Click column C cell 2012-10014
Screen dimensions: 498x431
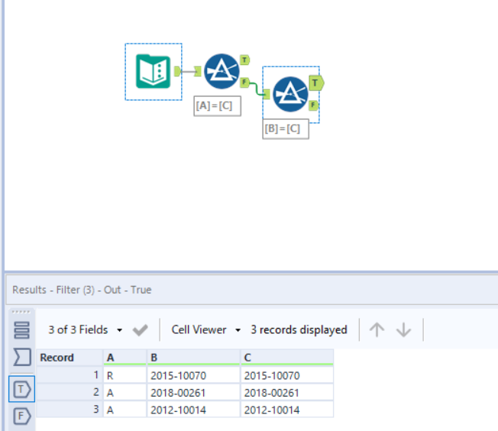pyautogui.click(x=287, y=410)
